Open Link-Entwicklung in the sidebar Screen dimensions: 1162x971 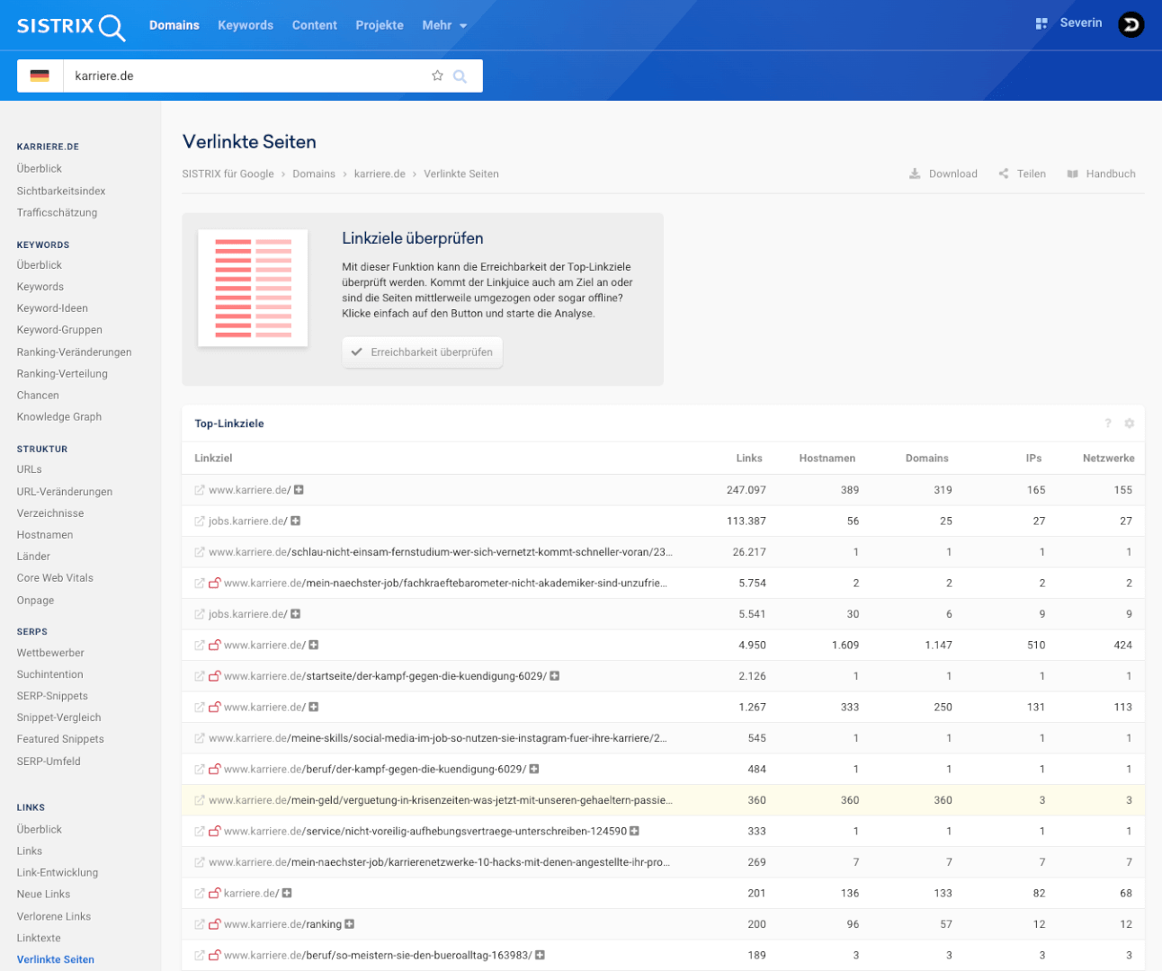coord(58,872)
